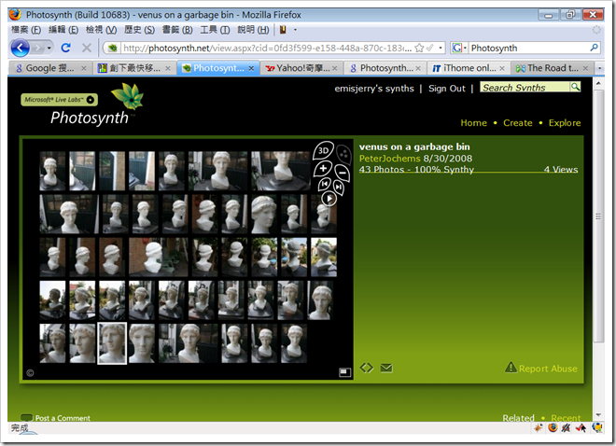The width and height of the screenshot is (616, 446).
Task: Switch to the Yahoo!奇摩 tab
Action: (x=301, y=68)
